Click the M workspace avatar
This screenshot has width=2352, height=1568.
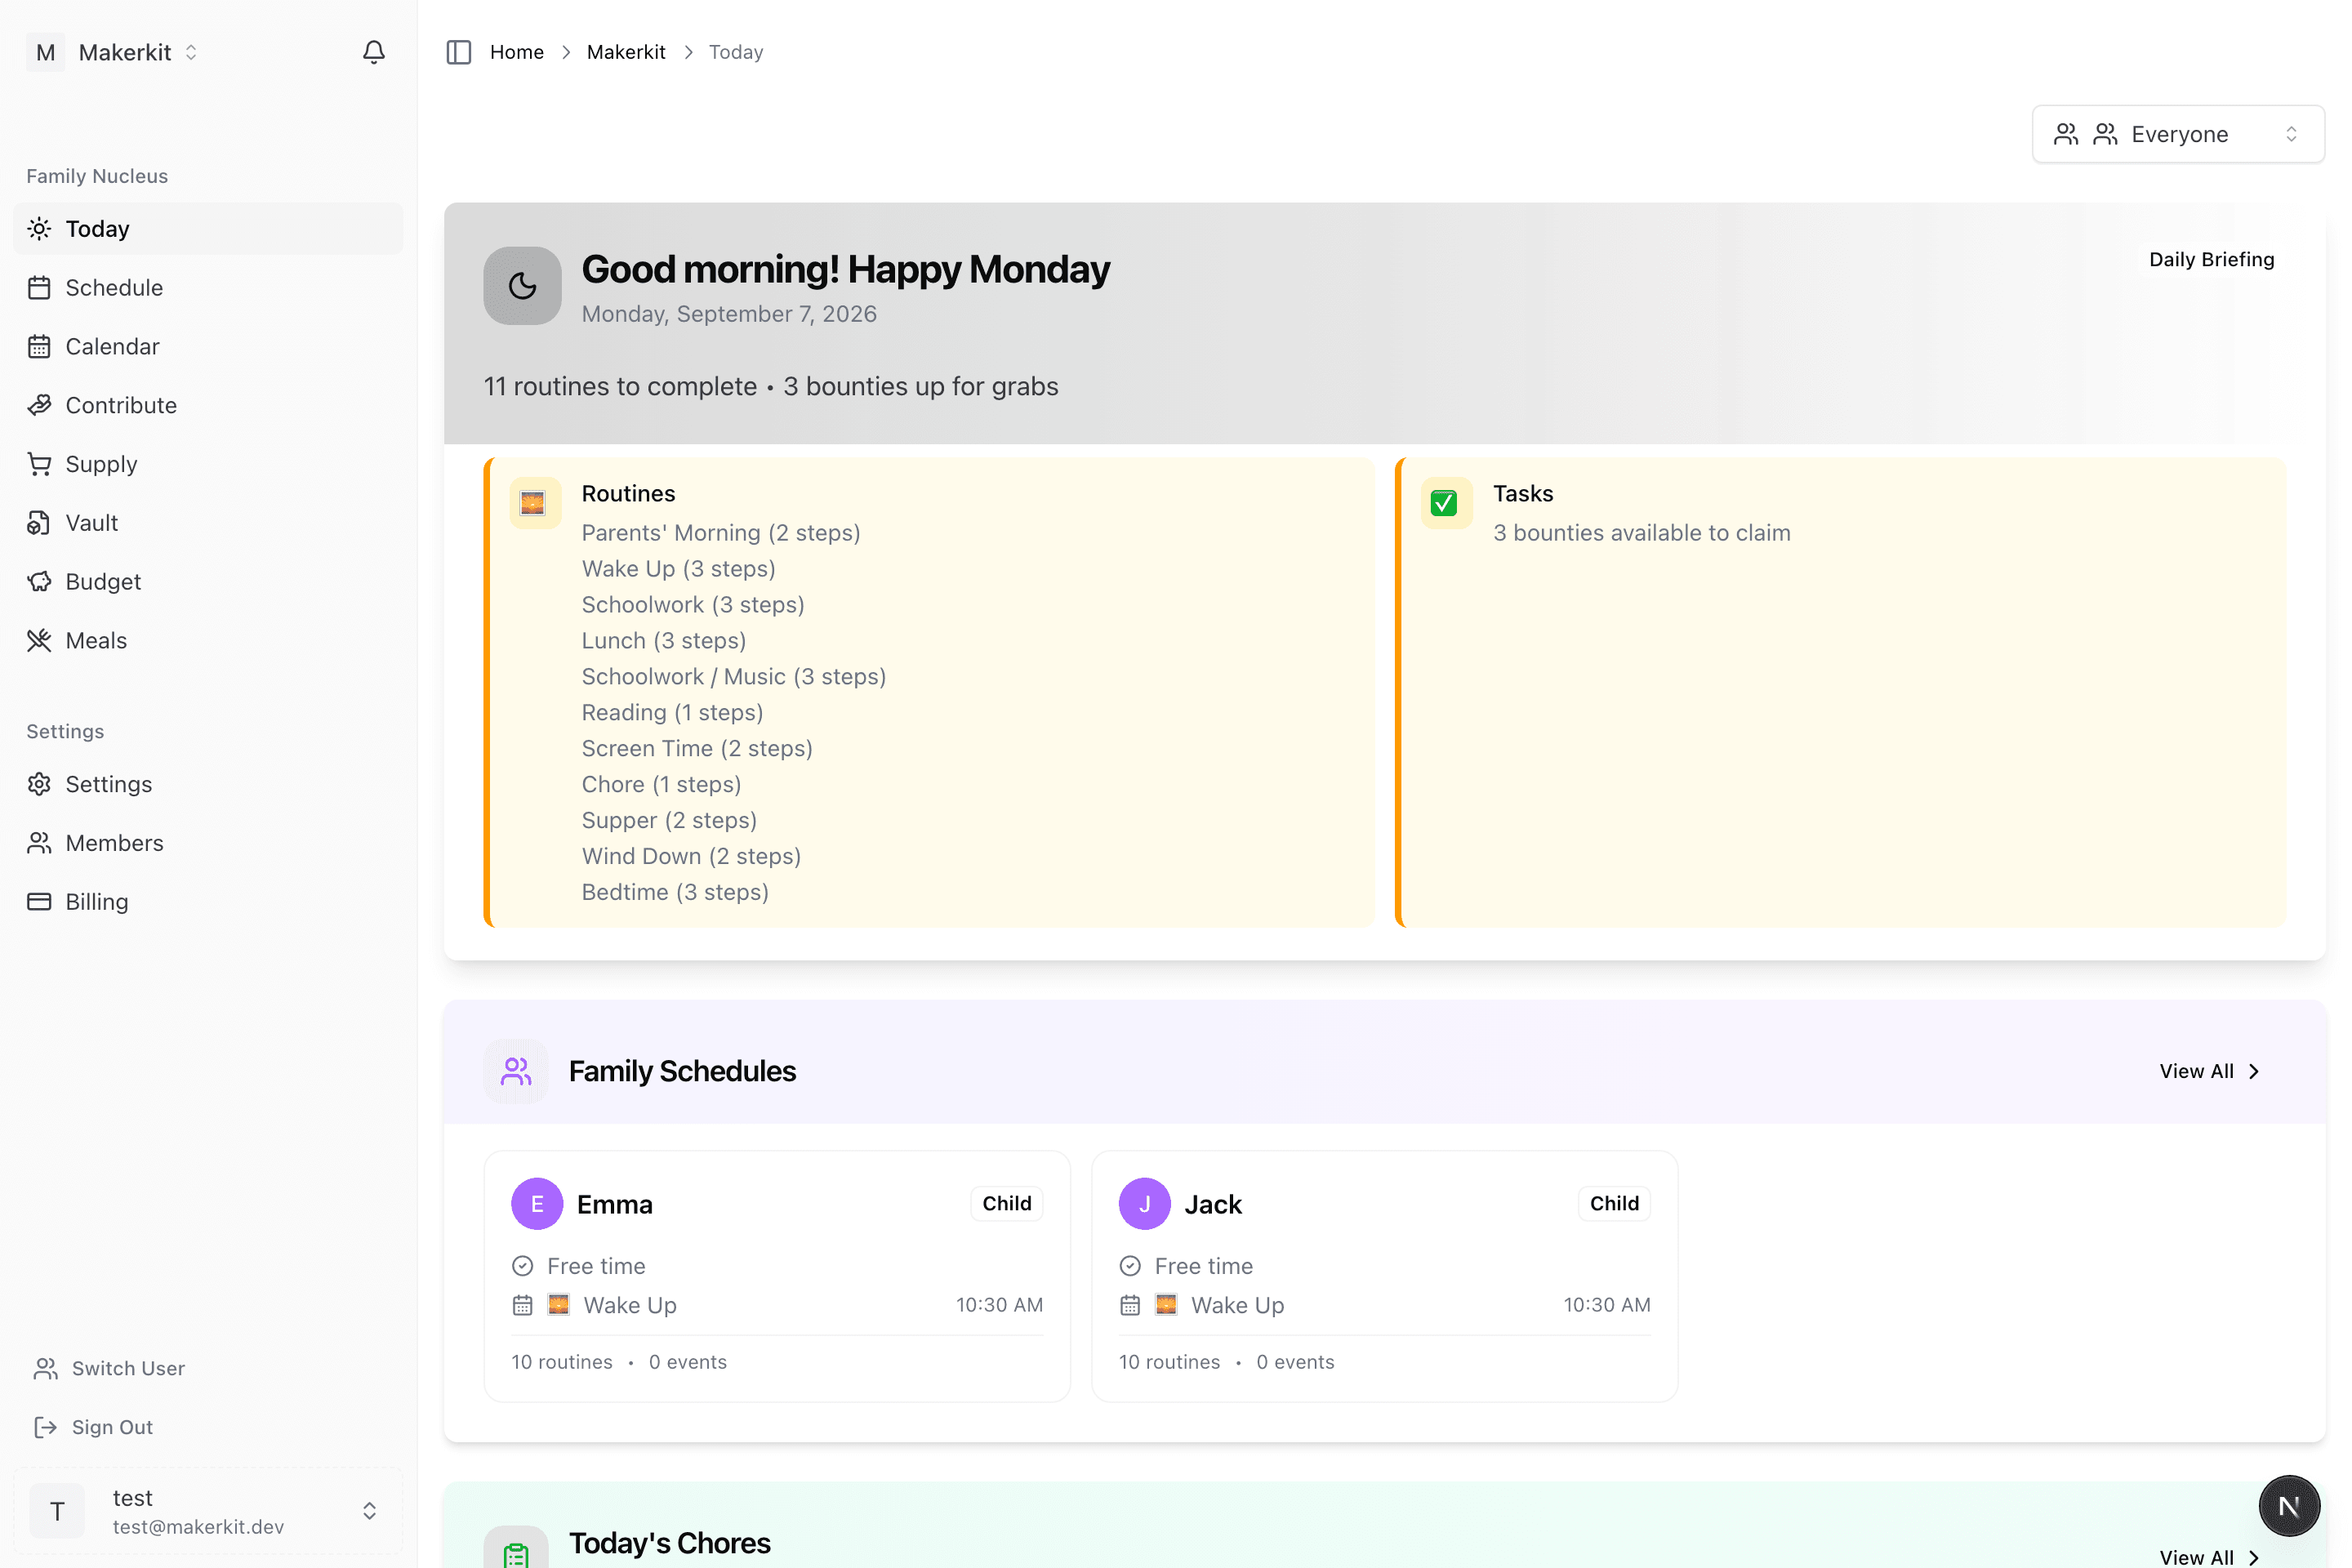click(x=46, y=52)
